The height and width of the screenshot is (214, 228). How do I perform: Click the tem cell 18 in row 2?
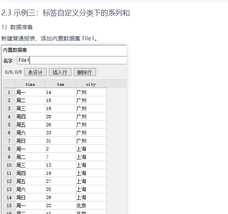click(61, 100)
